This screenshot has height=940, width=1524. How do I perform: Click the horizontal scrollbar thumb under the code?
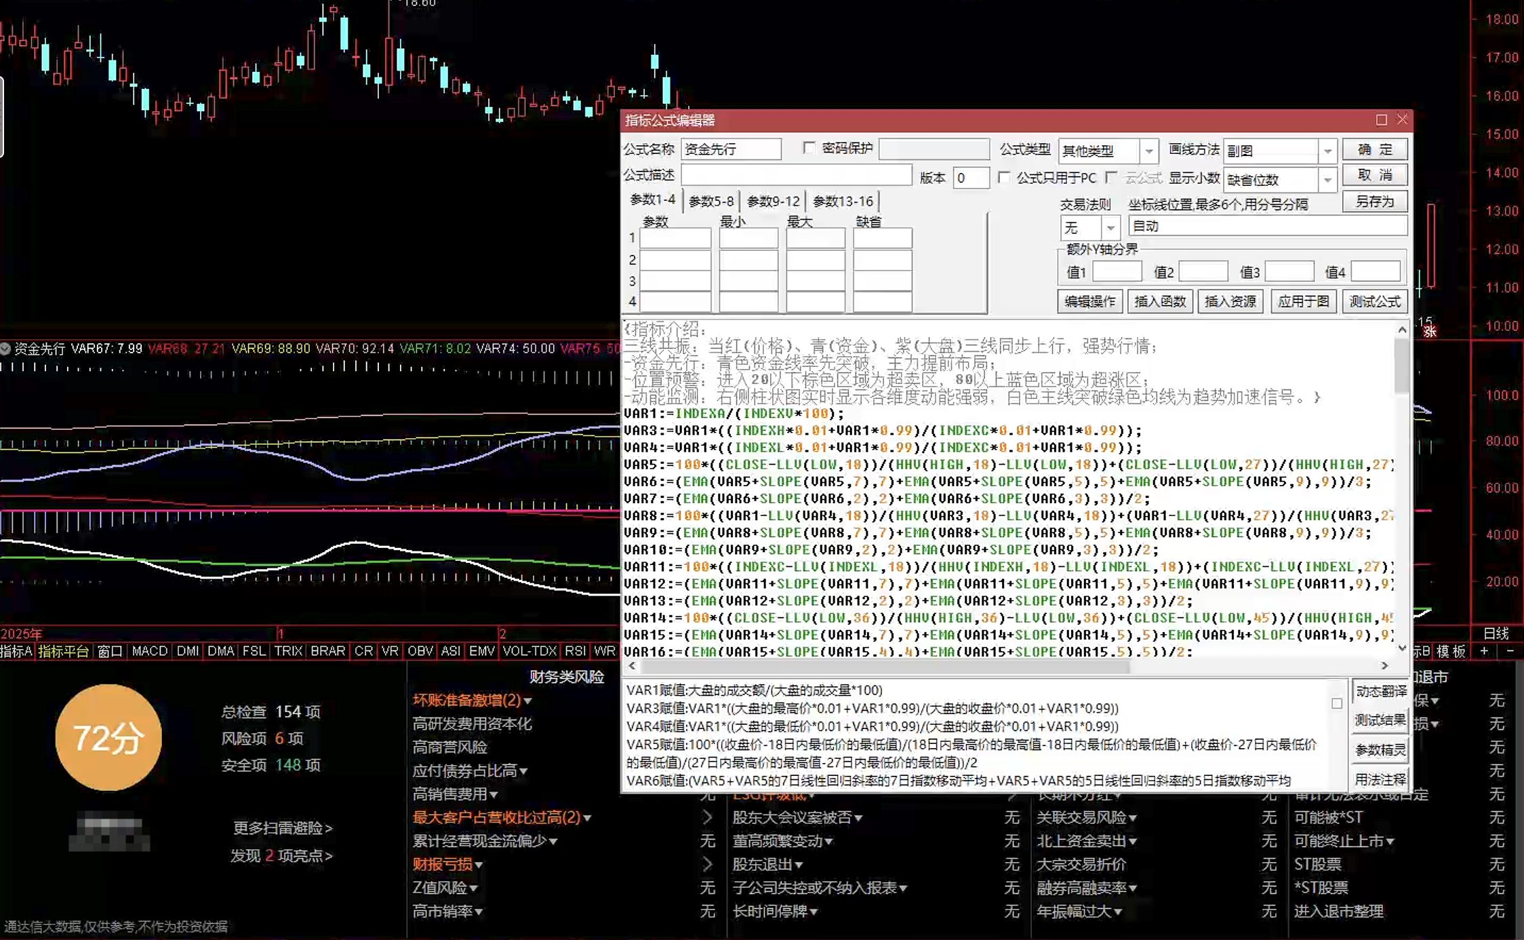pyautogui.click(x=885, y=666)
